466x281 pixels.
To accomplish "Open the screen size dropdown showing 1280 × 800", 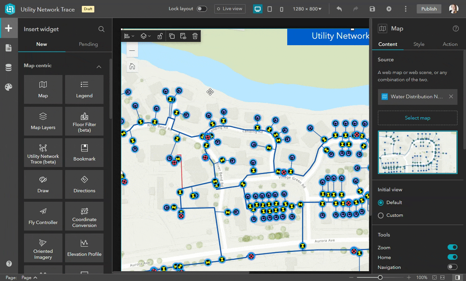I will (x=307, y=9).
